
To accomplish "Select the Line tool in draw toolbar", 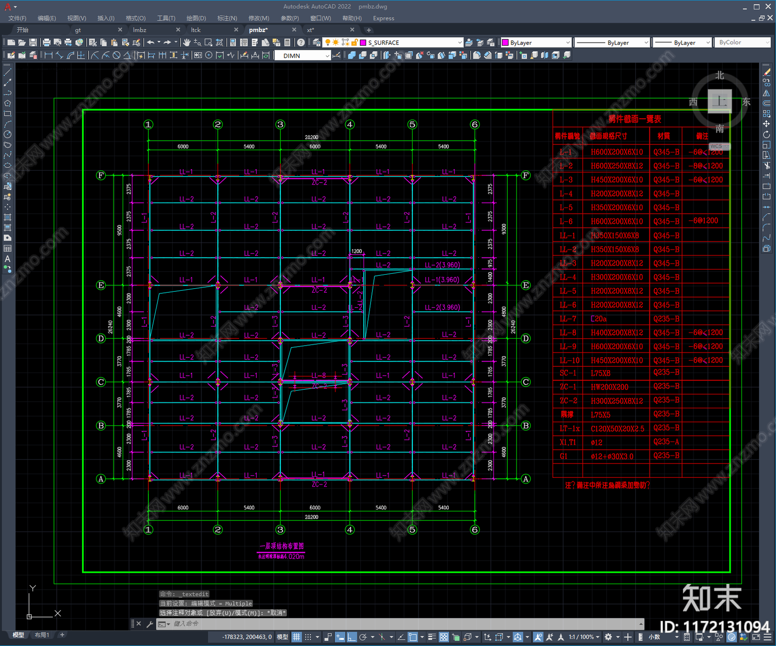I will tap(7, 72).
